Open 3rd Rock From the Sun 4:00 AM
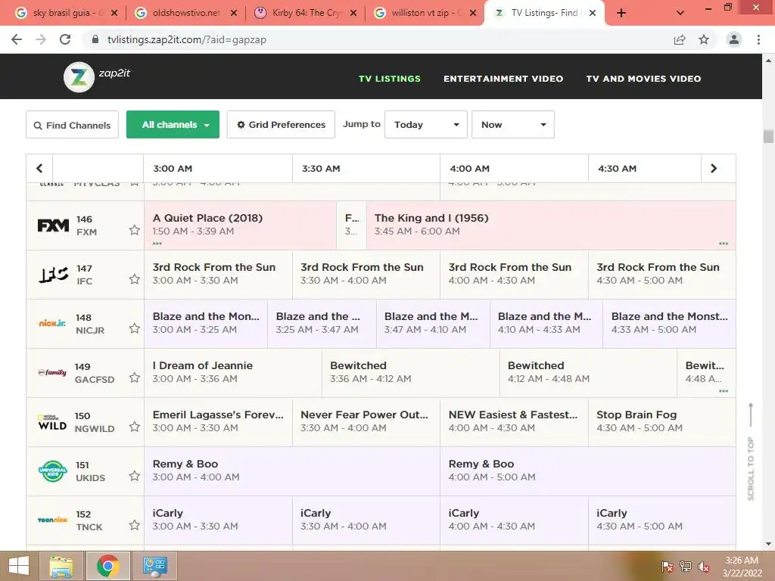The height and width of the screenshot is (581, 775). [x=514, y=274]
